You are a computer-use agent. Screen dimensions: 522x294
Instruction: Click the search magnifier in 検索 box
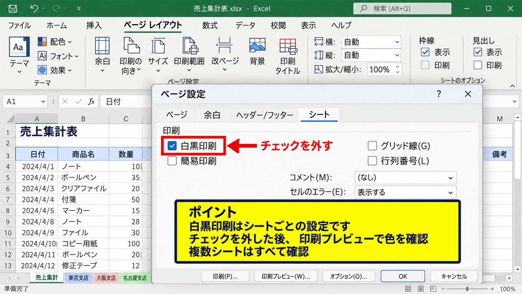coord(363,8)
